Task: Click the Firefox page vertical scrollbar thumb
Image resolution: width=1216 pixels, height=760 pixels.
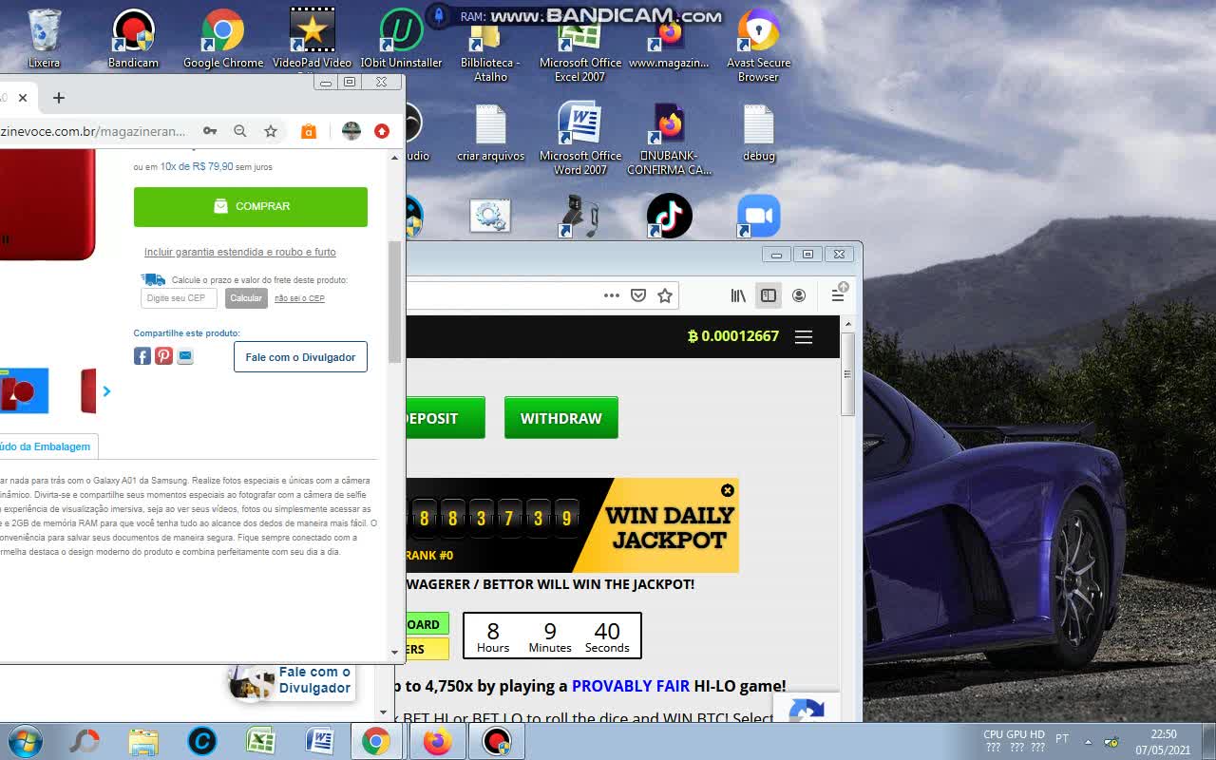Action: 847,373
